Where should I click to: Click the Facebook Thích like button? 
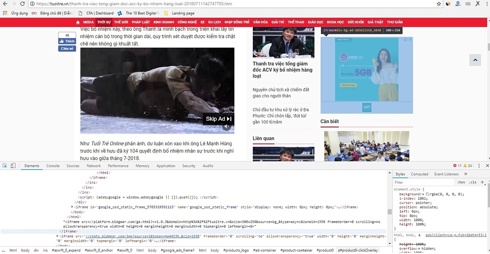(67, 41)
